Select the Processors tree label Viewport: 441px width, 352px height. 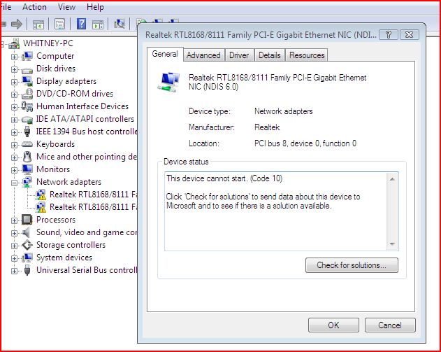56,220
